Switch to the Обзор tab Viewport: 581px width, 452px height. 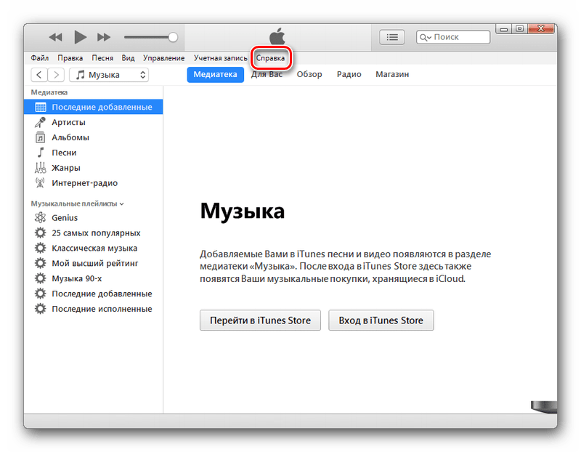click(309, 75)
